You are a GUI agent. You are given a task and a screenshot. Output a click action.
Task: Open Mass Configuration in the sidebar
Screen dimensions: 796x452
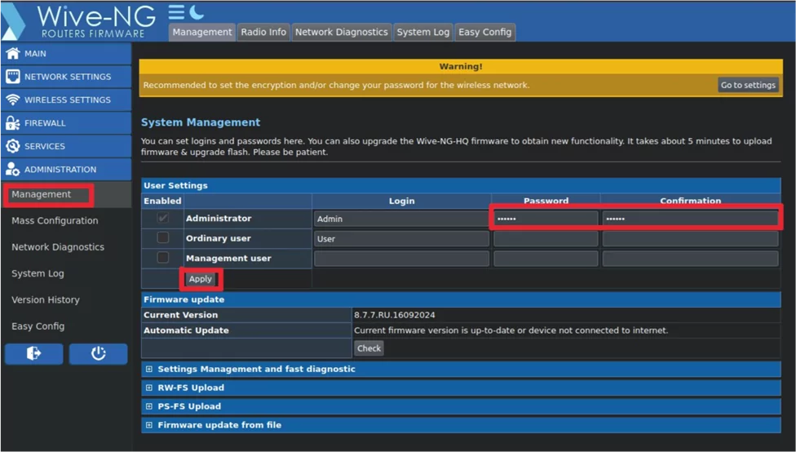click(x=55, y=221)
